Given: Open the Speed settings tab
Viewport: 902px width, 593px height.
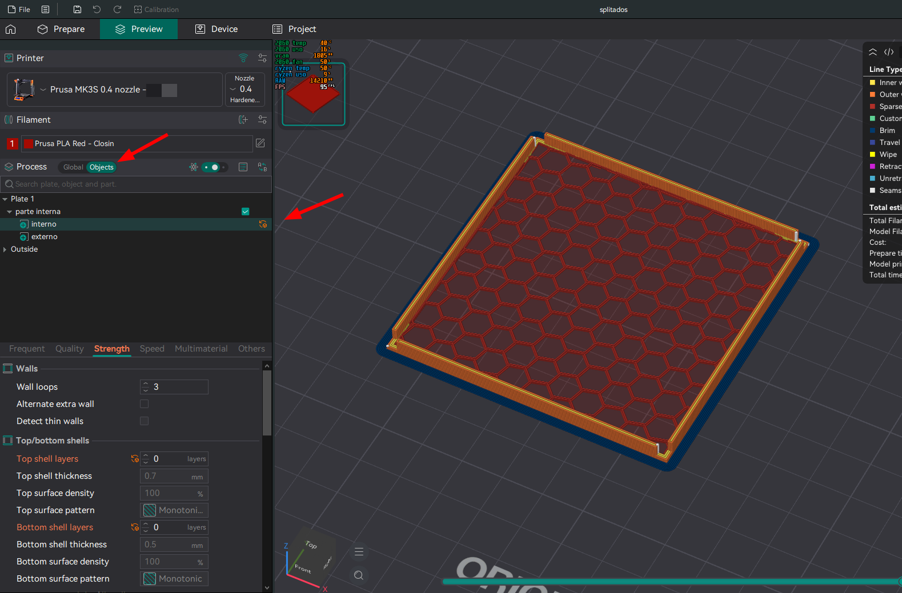Looking at the screenshot, I should [x=152, y=349].
